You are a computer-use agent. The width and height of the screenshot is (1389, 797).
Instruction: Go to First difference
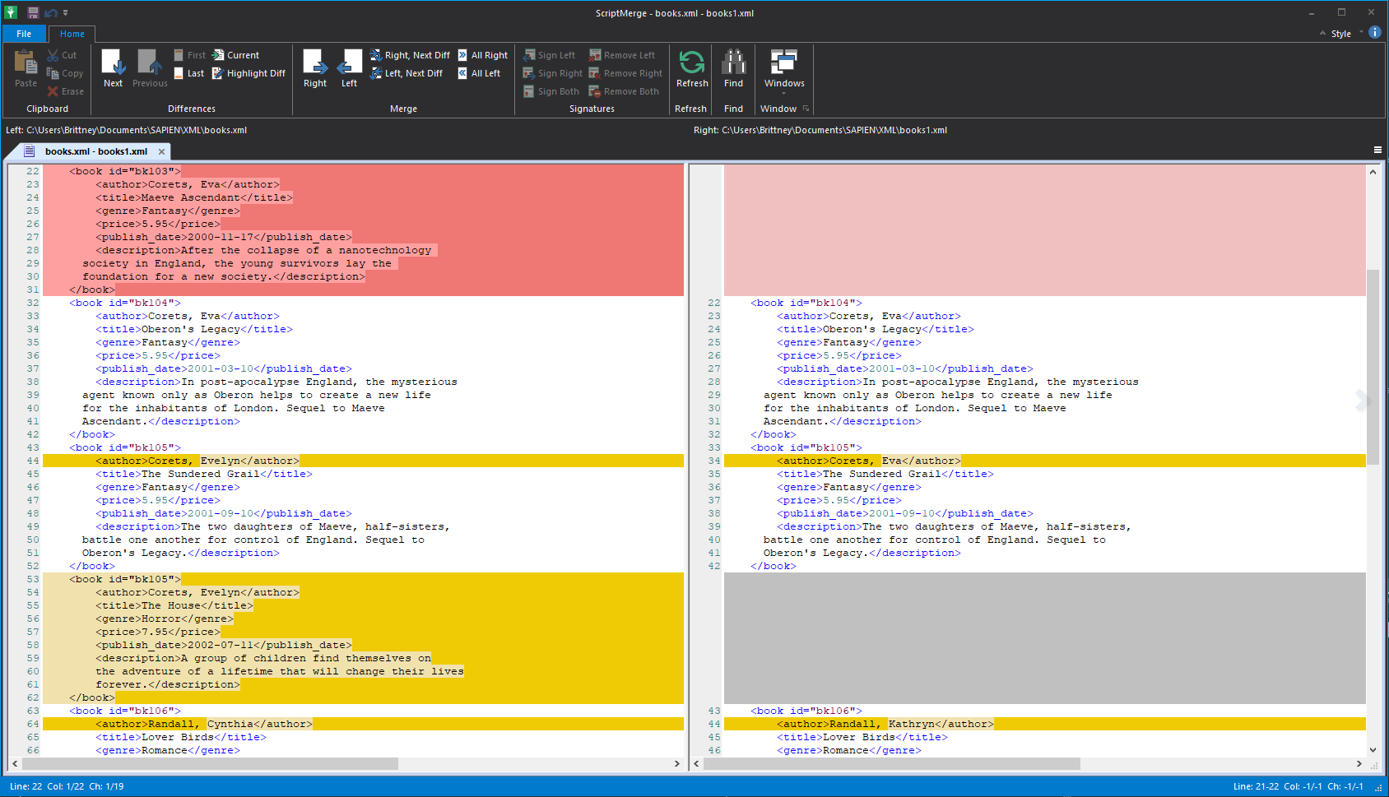pos(189,55)
